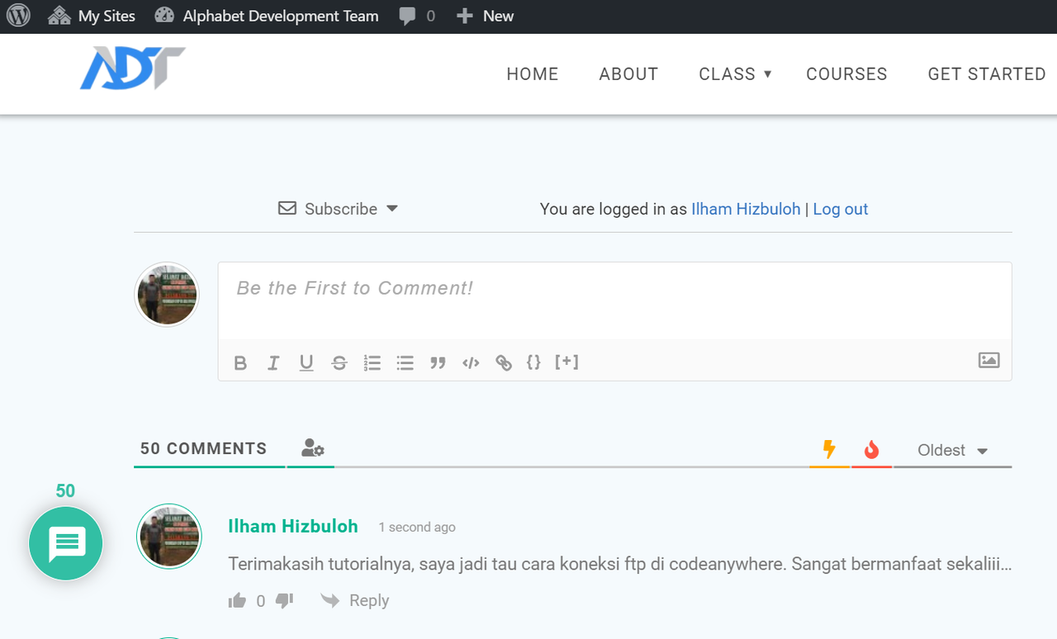Viewport: 1057px width, 639px height.
Task: Go to the COURSES menu item
Action: click(846, 74)
